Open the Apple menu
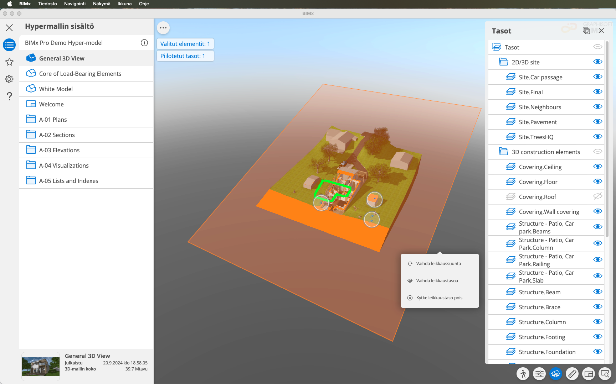616x384 pixels. [x=10, y=4]
